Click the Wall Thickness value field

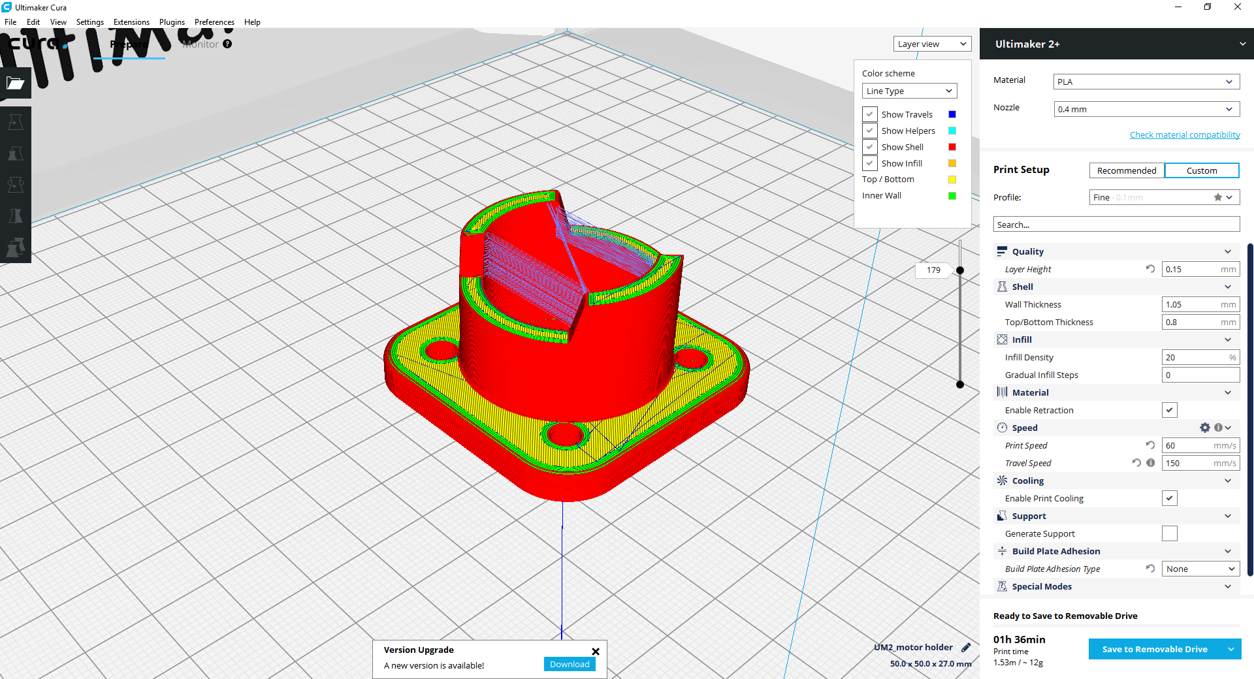coord(1200,304)
